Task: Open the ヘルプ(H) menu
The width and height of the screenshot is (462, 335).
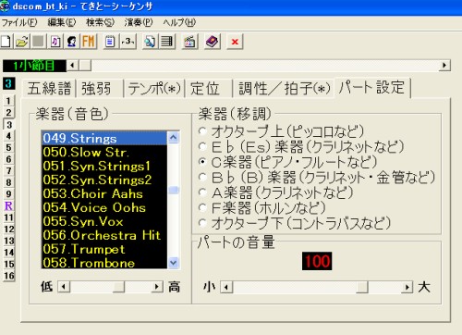Action: pyautogui.click(x=179, y=22)
